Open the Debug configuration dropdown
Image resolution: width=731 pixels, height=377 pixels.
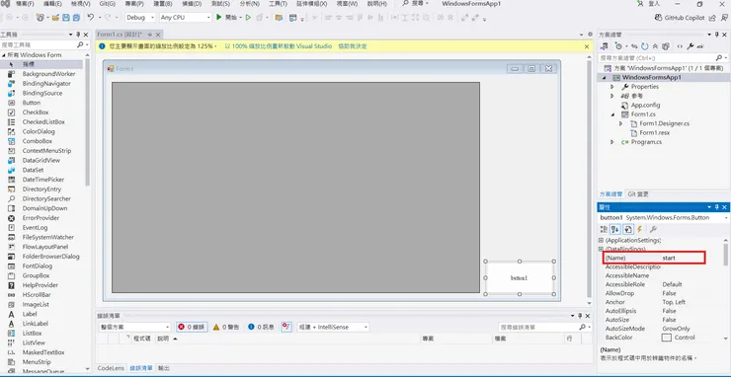[x=140, y=17]
